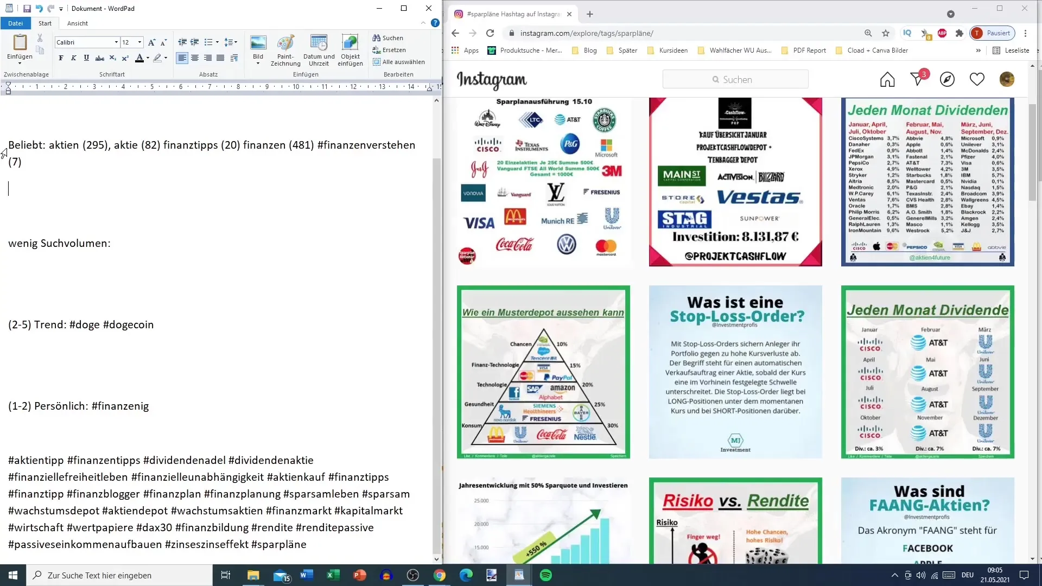Insert a Paint drawing (Paint-Zeichnung)
Image resolution: width=1042 pixels, height=586 pixels.
pos(285,50)
